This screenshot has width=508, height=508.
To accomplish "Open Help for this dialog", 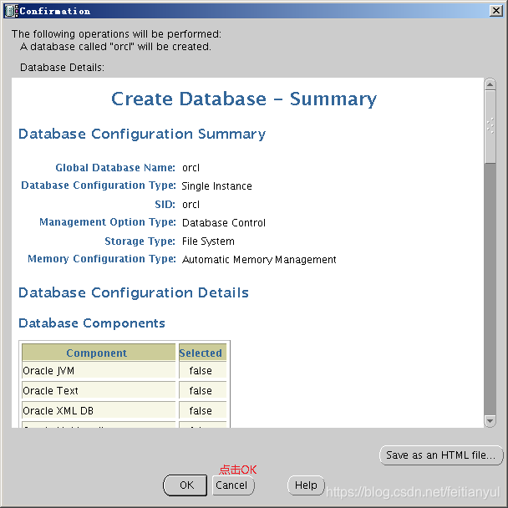I will (x=306, y=485).
